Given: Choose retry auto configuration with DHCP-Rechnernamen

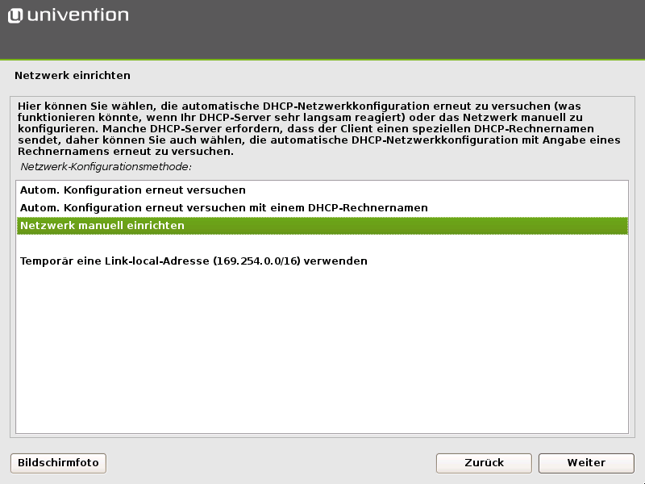Looking at the screenshot, I should pyautogui.click(x=223, y=208).
